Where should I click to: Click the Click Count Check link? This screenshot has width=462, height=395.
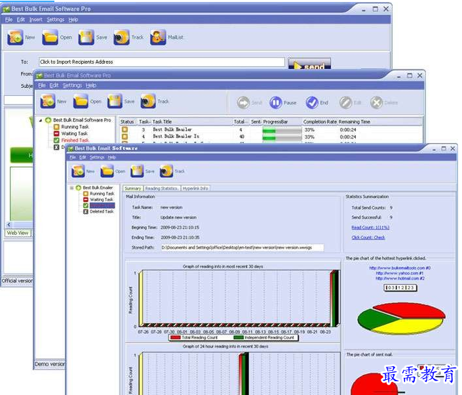pos(368,237)
